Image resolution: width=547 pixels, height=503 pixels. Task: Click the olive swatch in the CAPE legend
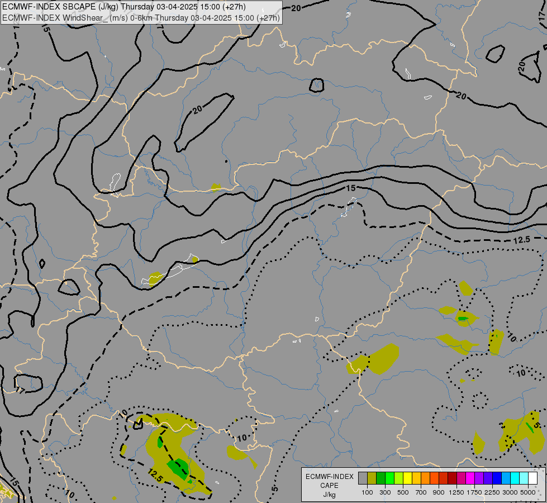(372, 478)
